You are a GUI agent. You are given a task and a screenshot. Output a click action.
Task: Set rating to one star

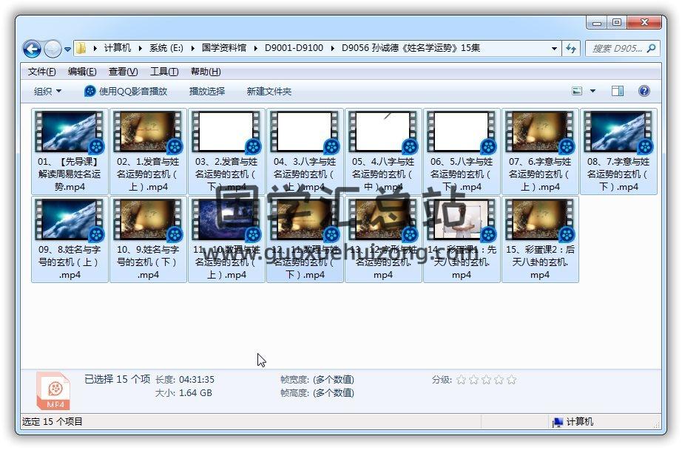(461, 380)
